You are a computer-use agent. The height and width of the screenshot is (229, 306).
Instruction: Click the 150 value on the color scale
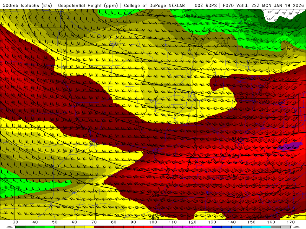point(251,222)
